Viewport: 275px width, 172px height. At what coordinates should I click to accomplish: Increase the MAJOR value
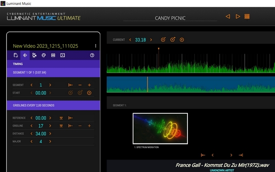(50, 141)
